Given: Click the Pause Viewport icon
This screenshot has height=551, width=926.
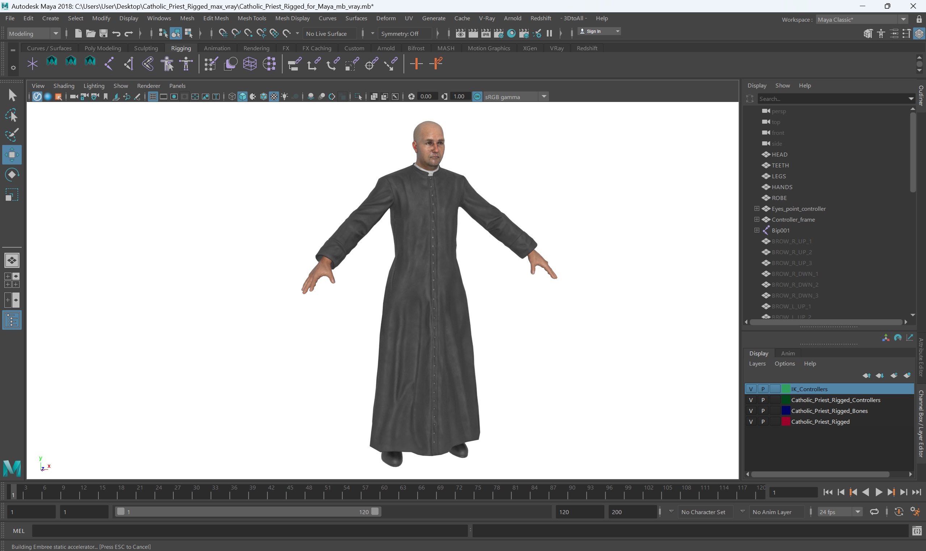Looking at the screenshot, I should coord(549,33).
